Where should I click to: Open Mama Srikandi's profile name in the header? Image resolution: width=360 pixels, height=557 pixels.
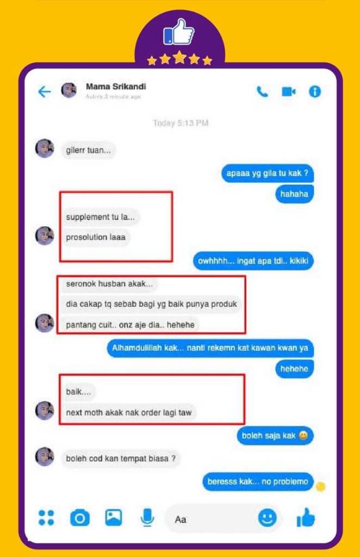point(116,86)
